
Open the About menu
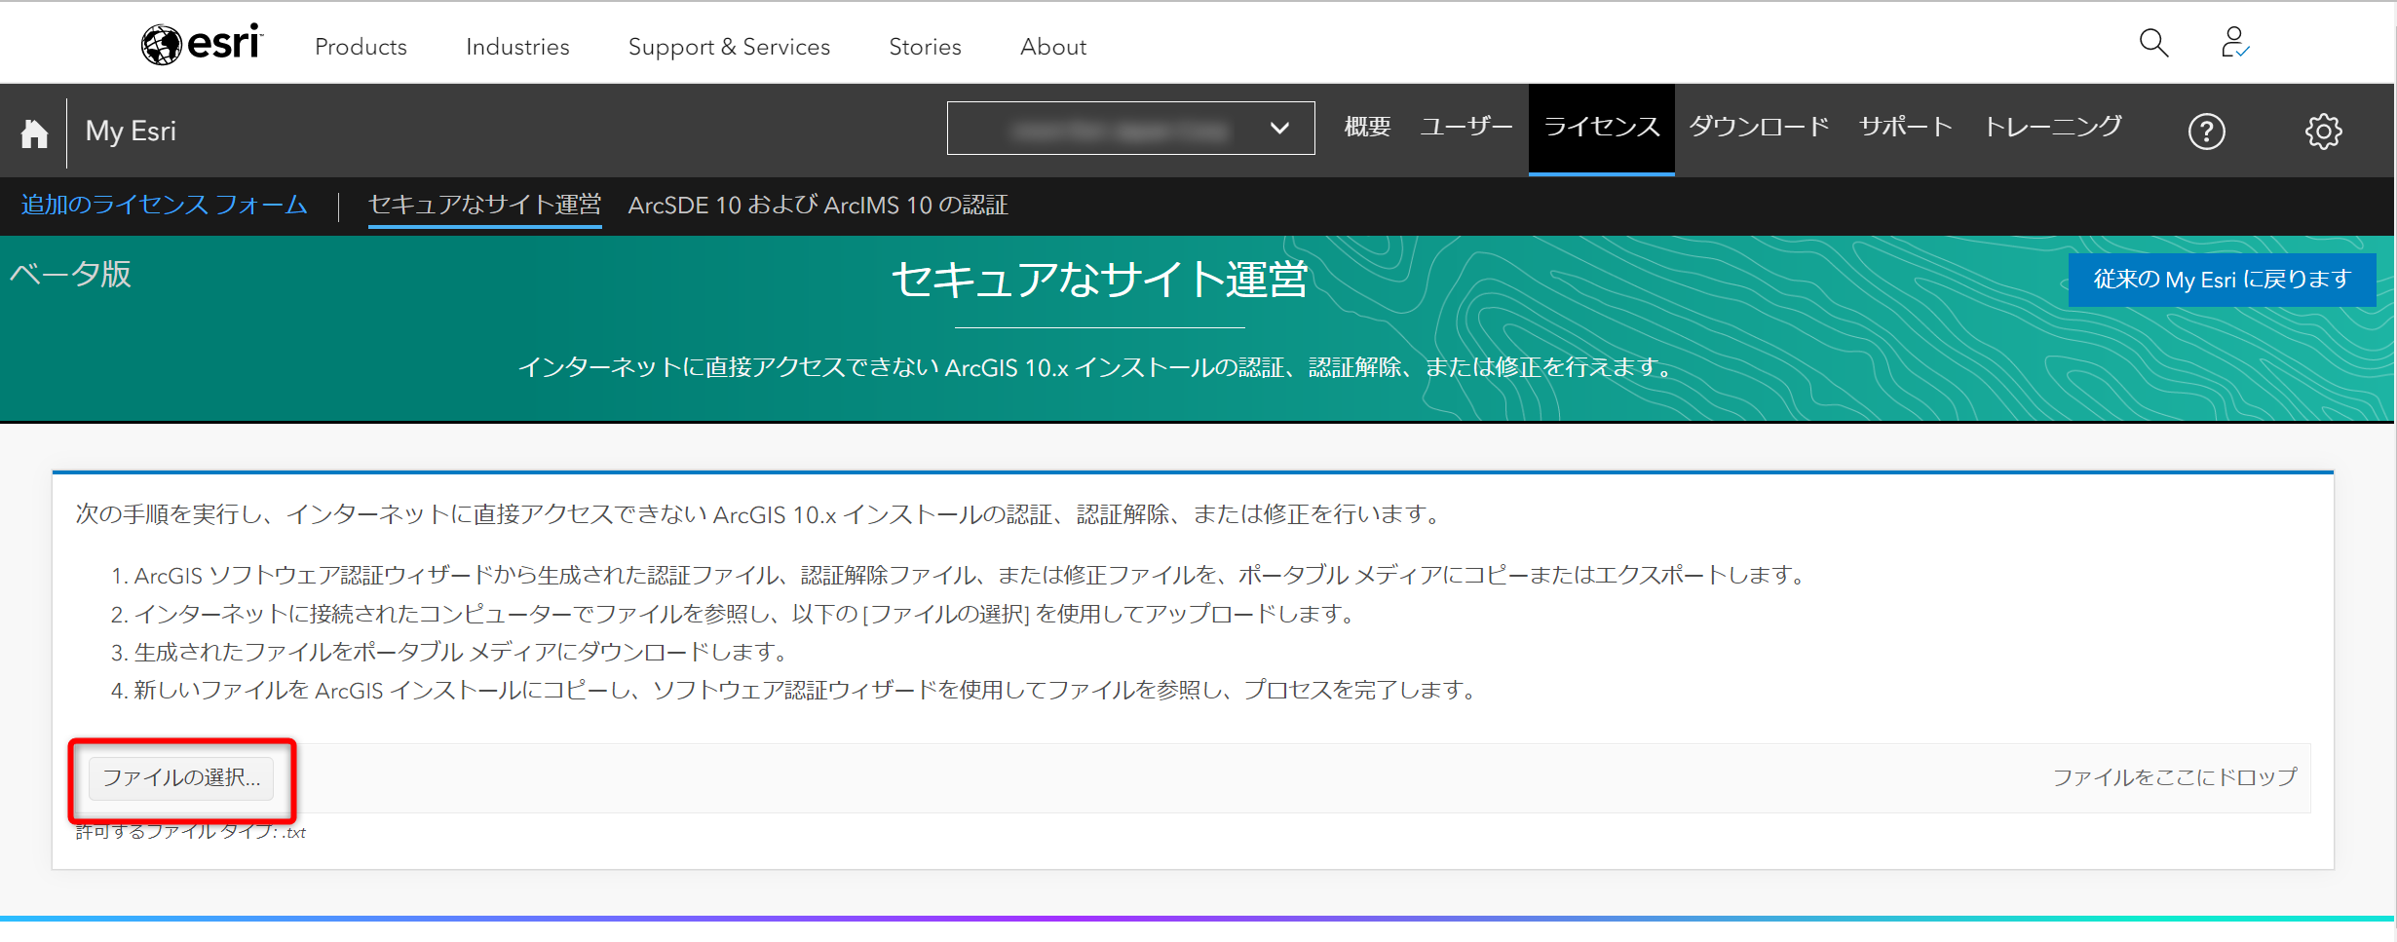pos(1053,47)
